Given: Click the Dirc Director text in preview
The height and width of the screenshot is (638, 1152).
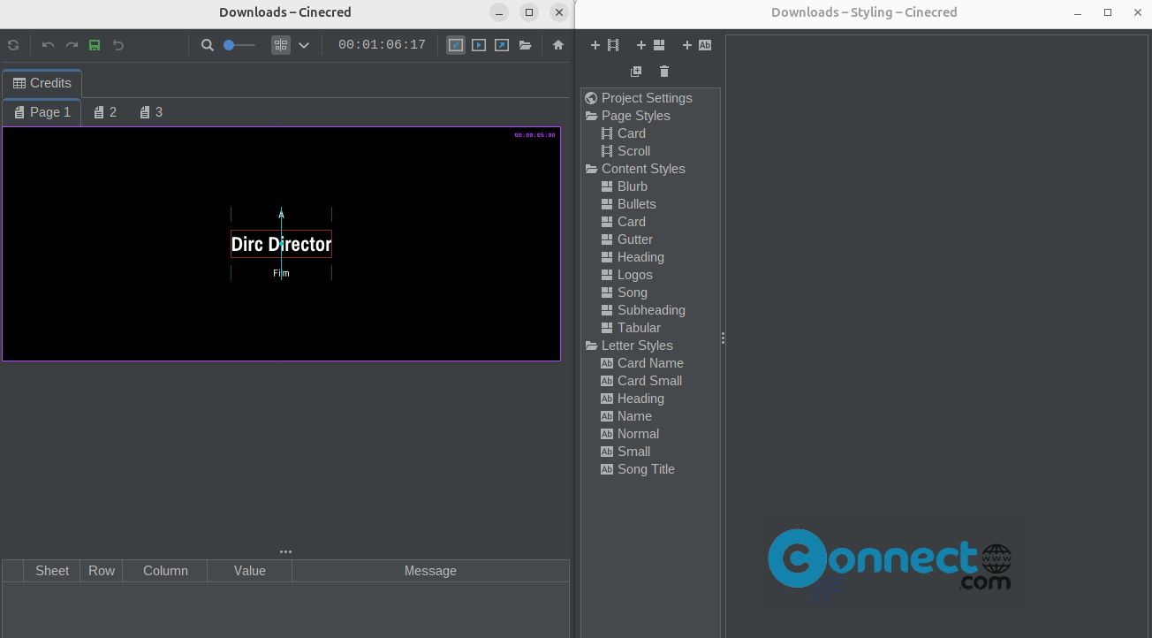Looking at the screenshot, I should coord(281,244).
